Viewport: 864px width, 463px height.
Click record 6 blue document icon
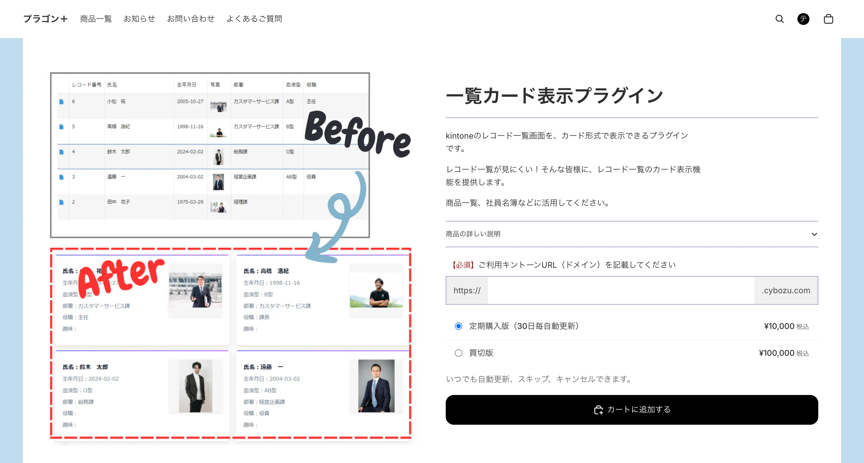coord(61,102)
